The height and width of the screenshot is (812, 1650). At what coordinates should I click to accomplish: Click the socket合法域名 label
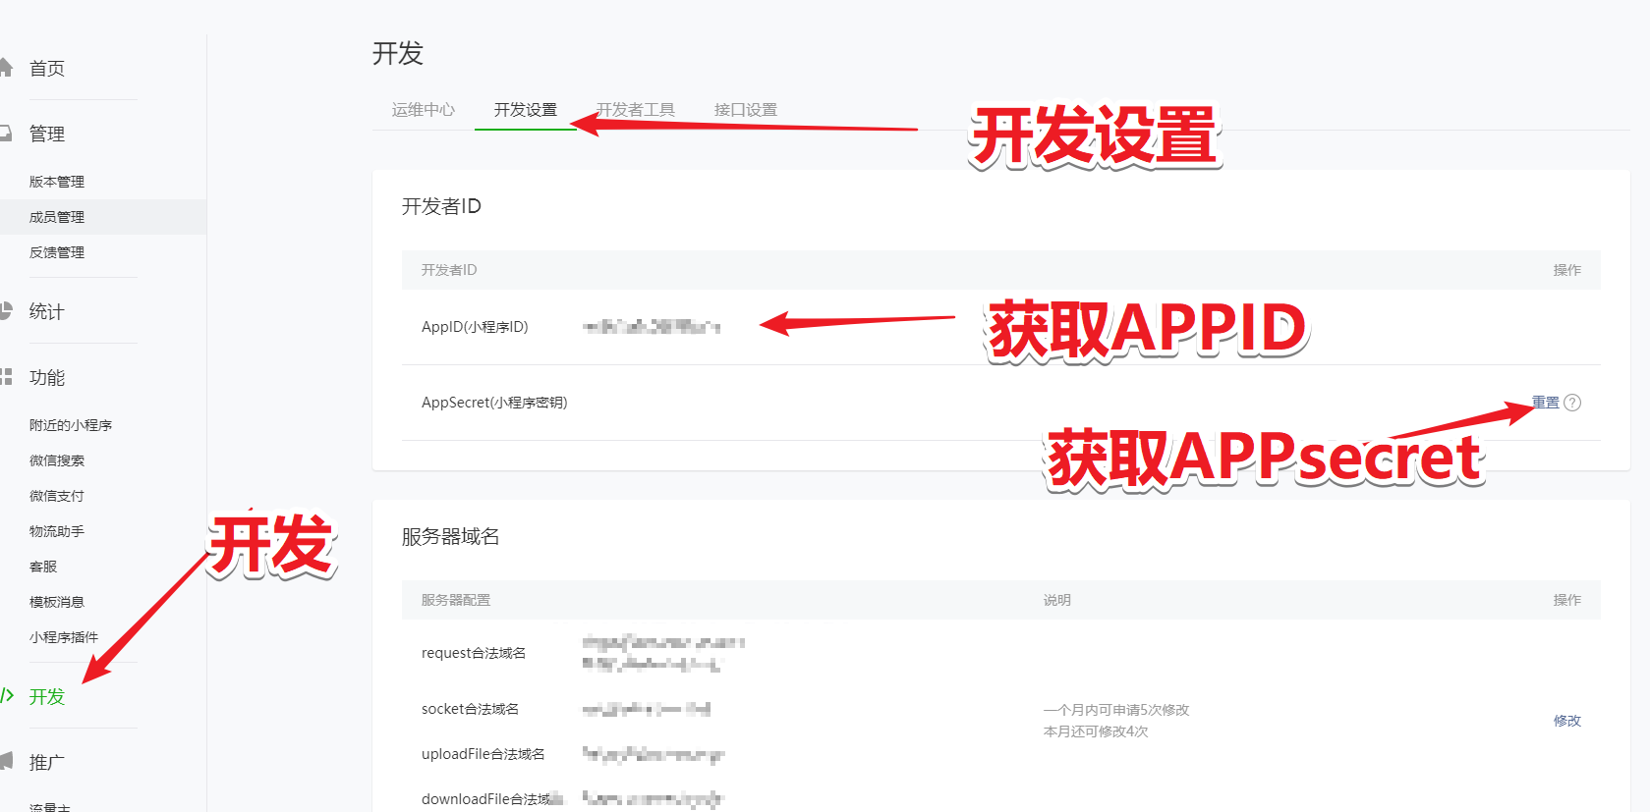pyautogui.click(x=470, y=709)
